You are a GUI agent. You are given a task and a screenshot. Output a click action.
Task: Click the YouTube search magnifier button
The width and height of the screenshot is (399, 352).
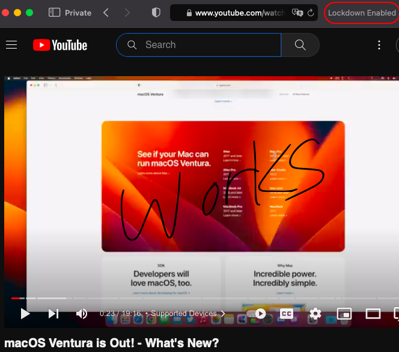pos(300,45)
